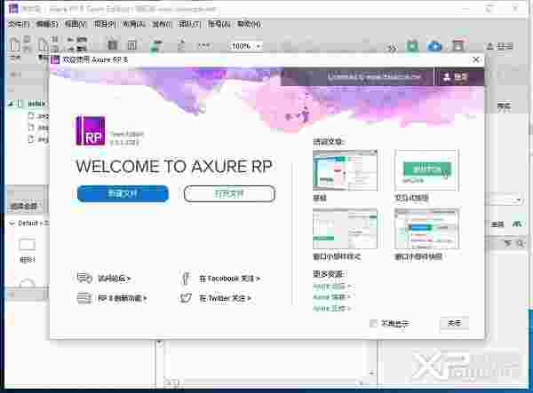Image resolution: width=533 pixels, height=393 pixels.
Task: Open the bottom-left widget style thumbnail
Action: point(345,229)
